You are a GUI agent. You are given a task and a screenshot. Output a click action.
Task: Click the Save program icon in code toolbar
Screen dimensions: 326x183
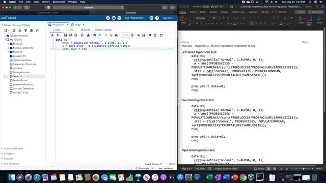66,35
